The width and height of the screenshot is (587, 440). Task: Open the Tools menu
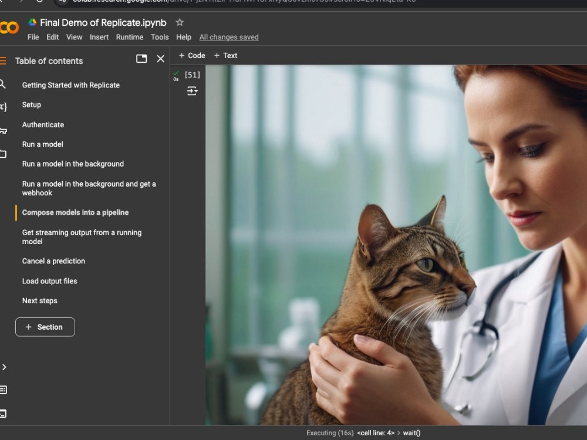(160, 37)
